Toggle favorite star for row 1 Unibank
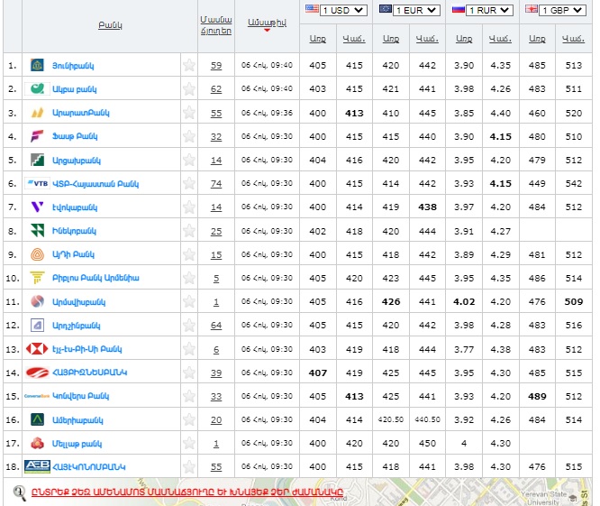 pyautogui.click(x=189, y=66)
